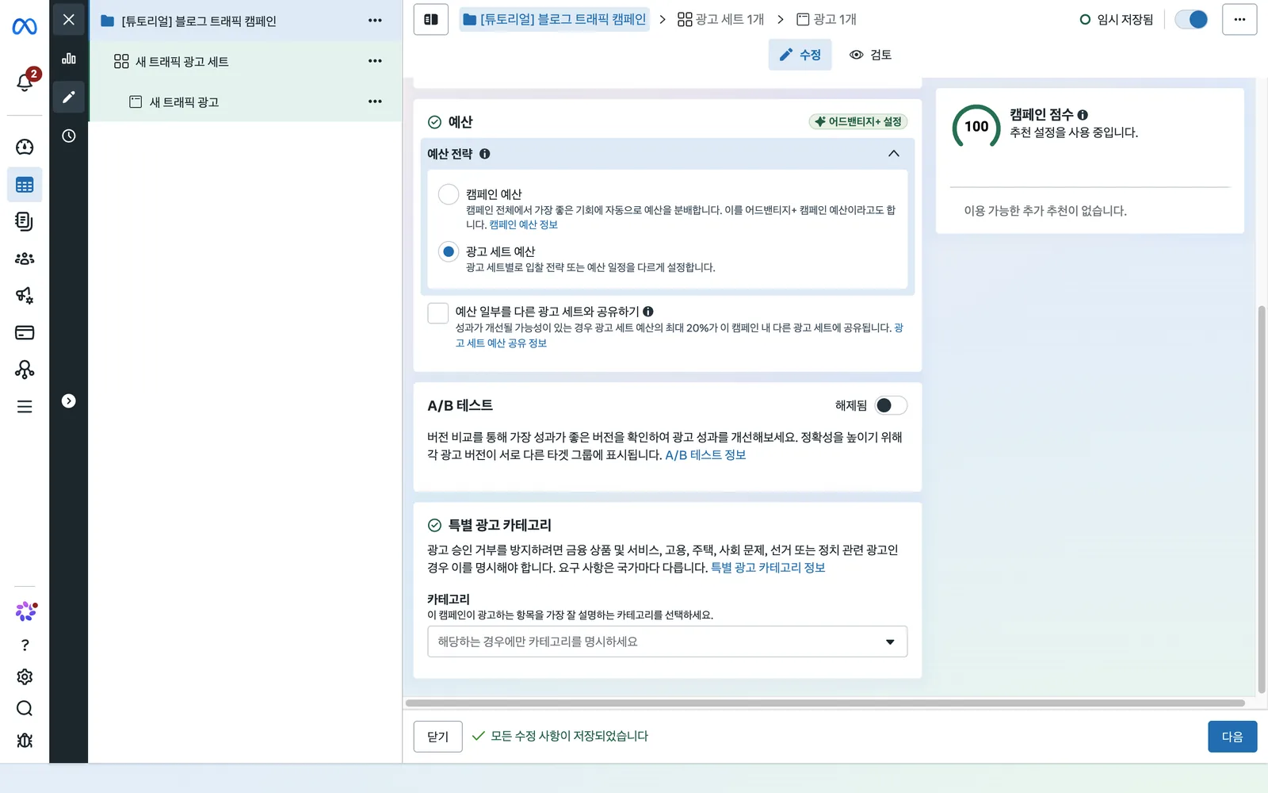Enable the A/B 테스트 toggle
This screenshot has height=793, width=1268.
point(891,405)
